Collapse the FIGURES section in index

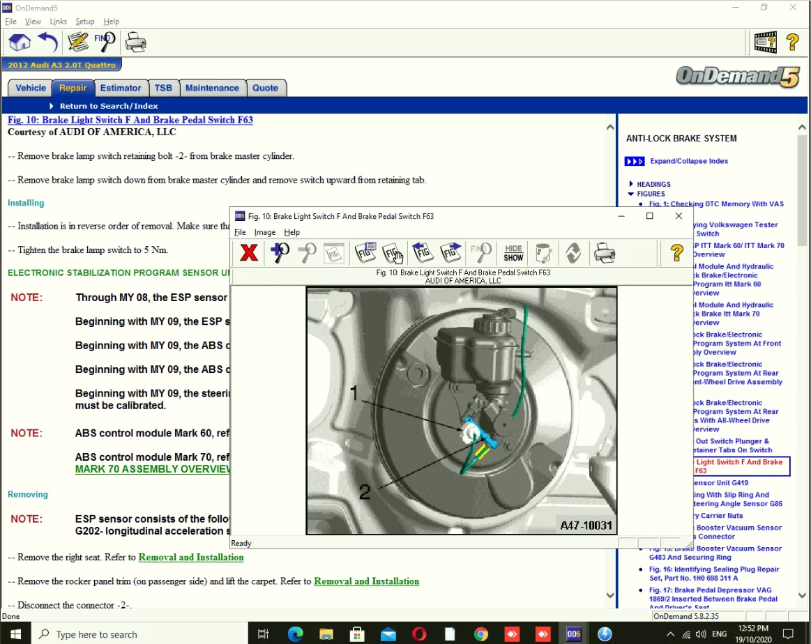631,194
